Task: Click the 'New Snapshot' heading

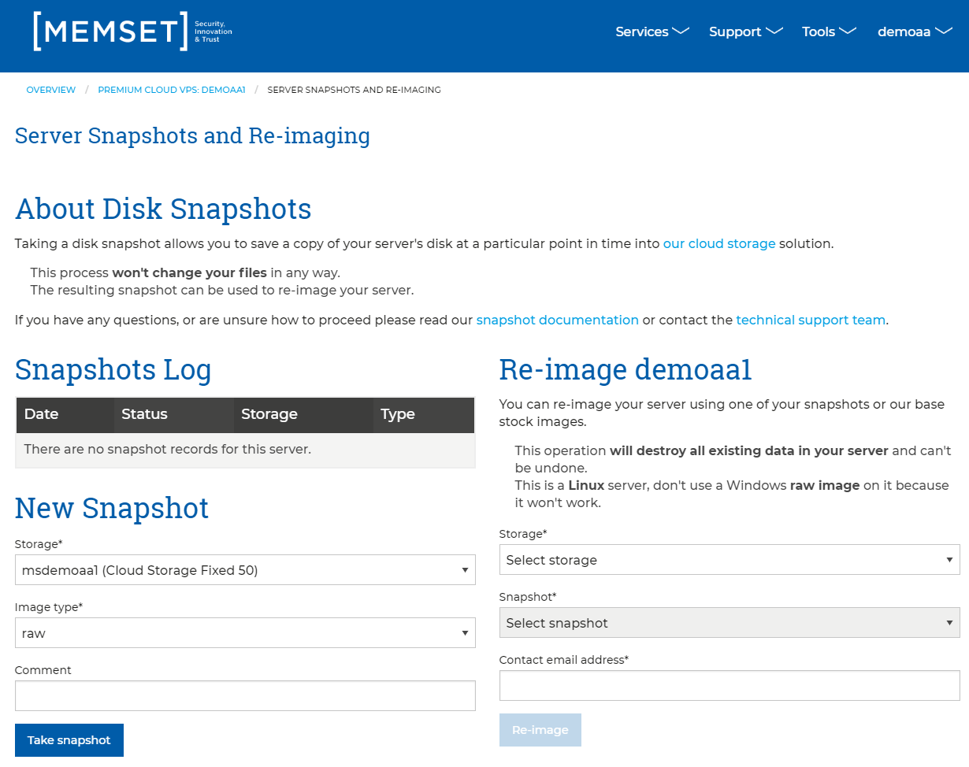Action: (x=112, y=508)
